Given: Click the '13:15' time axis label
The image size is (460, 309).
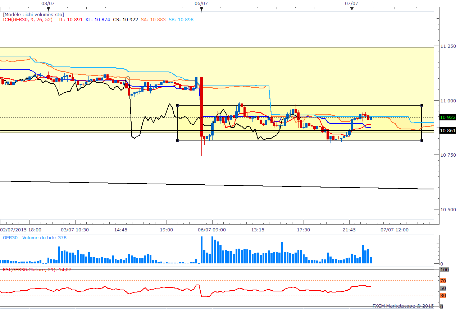Looking at the screenshot, I should pyautogui.click(x=258, y=230).
